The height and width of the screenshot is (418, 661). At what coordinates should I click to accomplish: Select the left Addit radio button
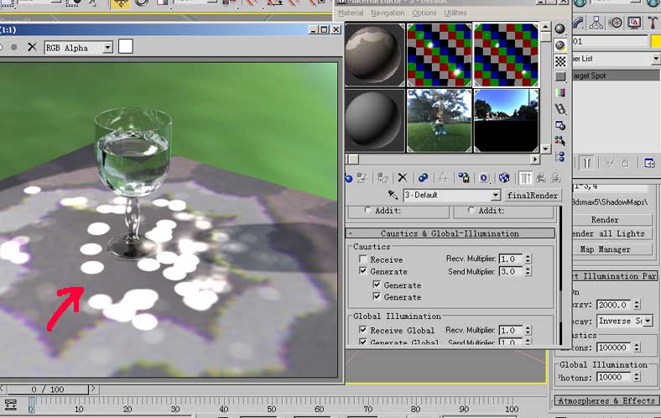point(367,210)
